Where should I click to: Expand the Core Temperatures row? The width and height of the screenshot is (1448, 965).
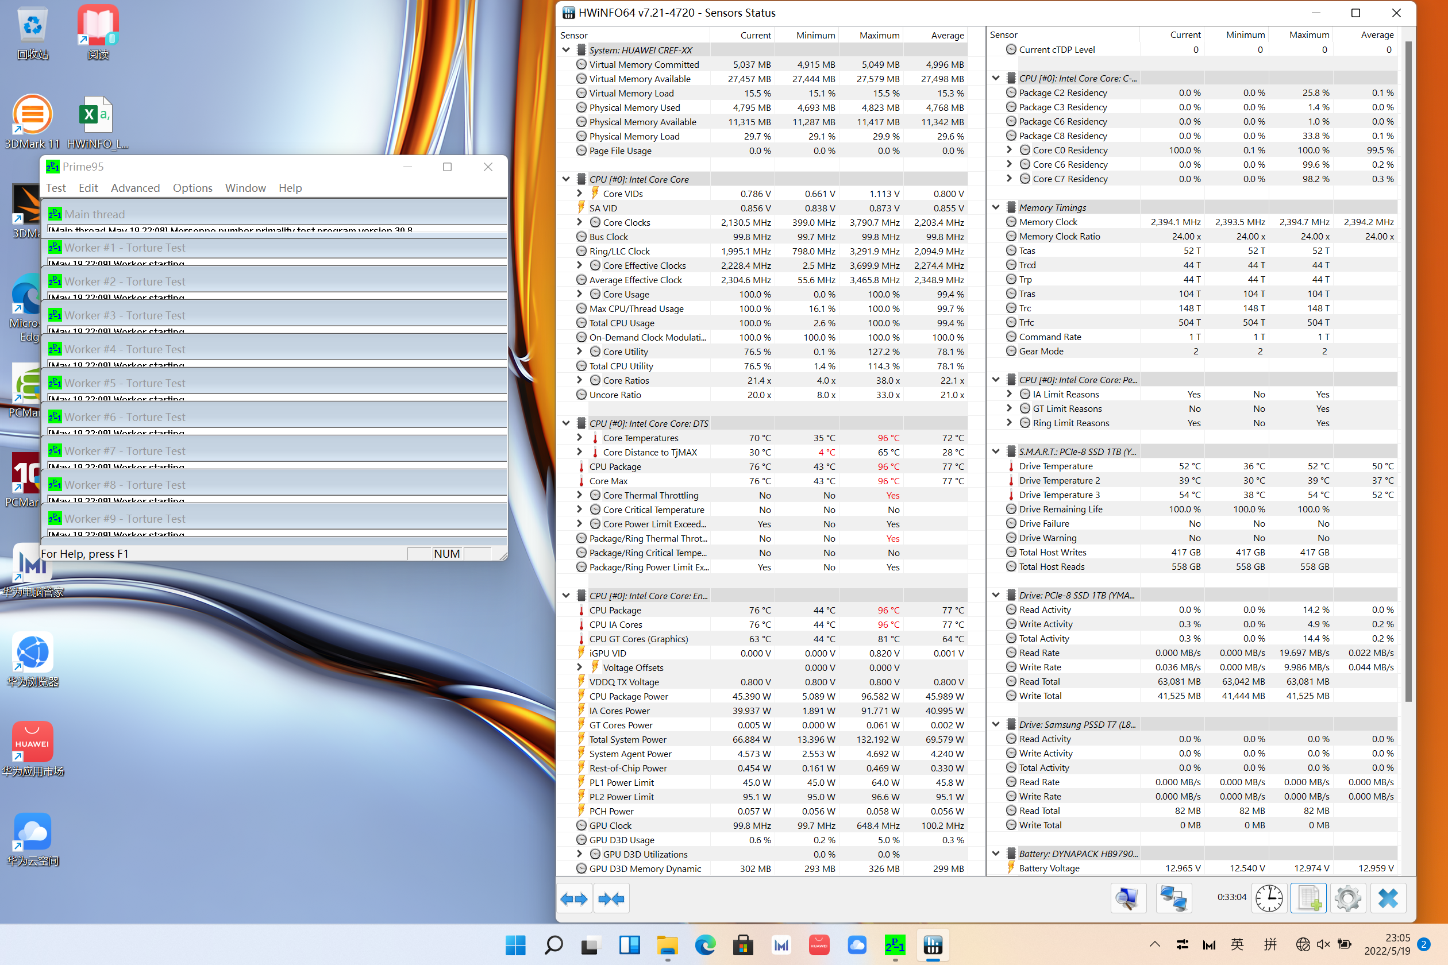pyautogui.click(x=579, y=438)
